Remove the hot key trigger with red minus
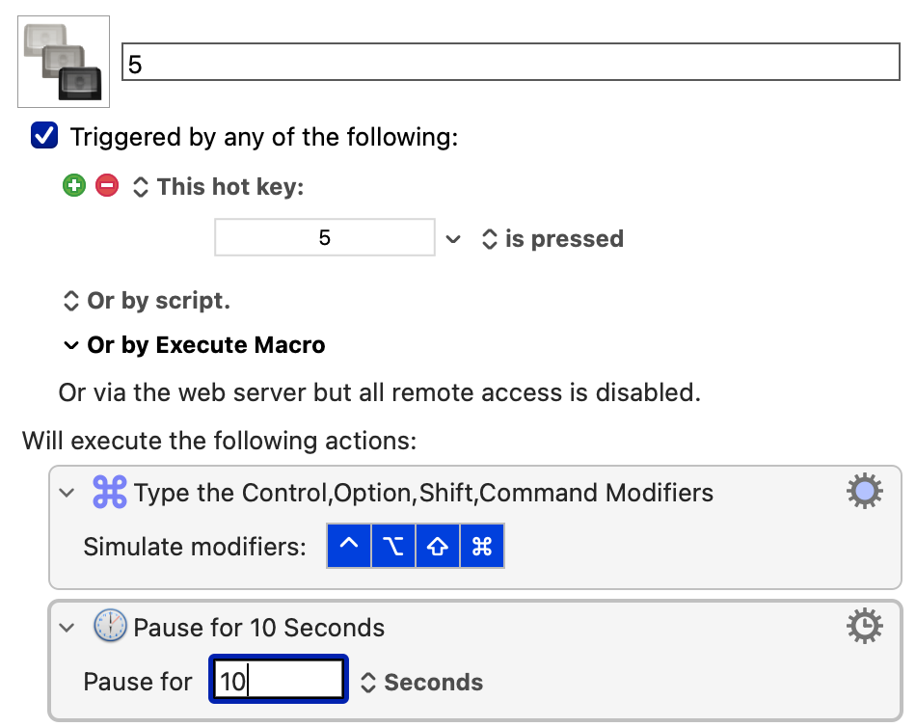The image size is (916, 727). (x=107, y=186)
